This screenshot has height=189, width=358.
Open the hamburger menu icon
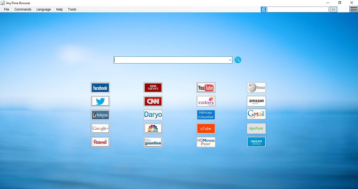tap(354, 9)
